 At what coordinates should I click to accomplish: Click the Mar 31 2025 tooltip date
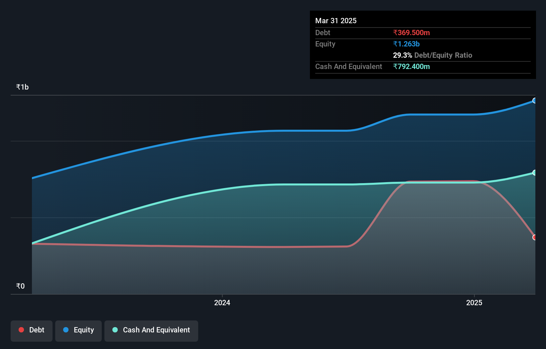tap(336, 21)
